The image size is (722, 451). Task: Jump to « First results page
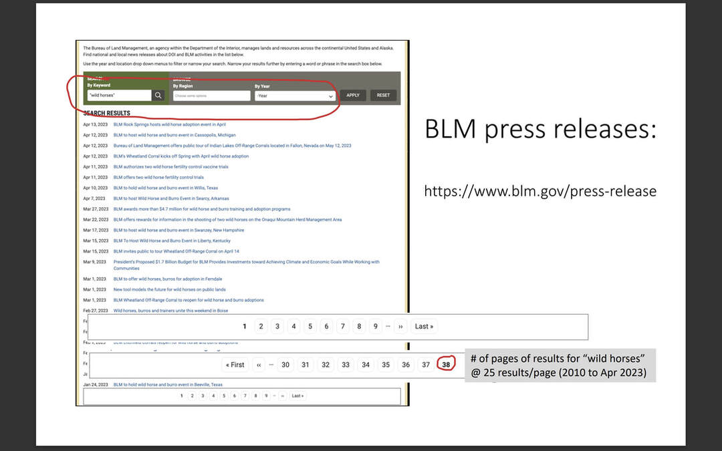pos(235,365)
